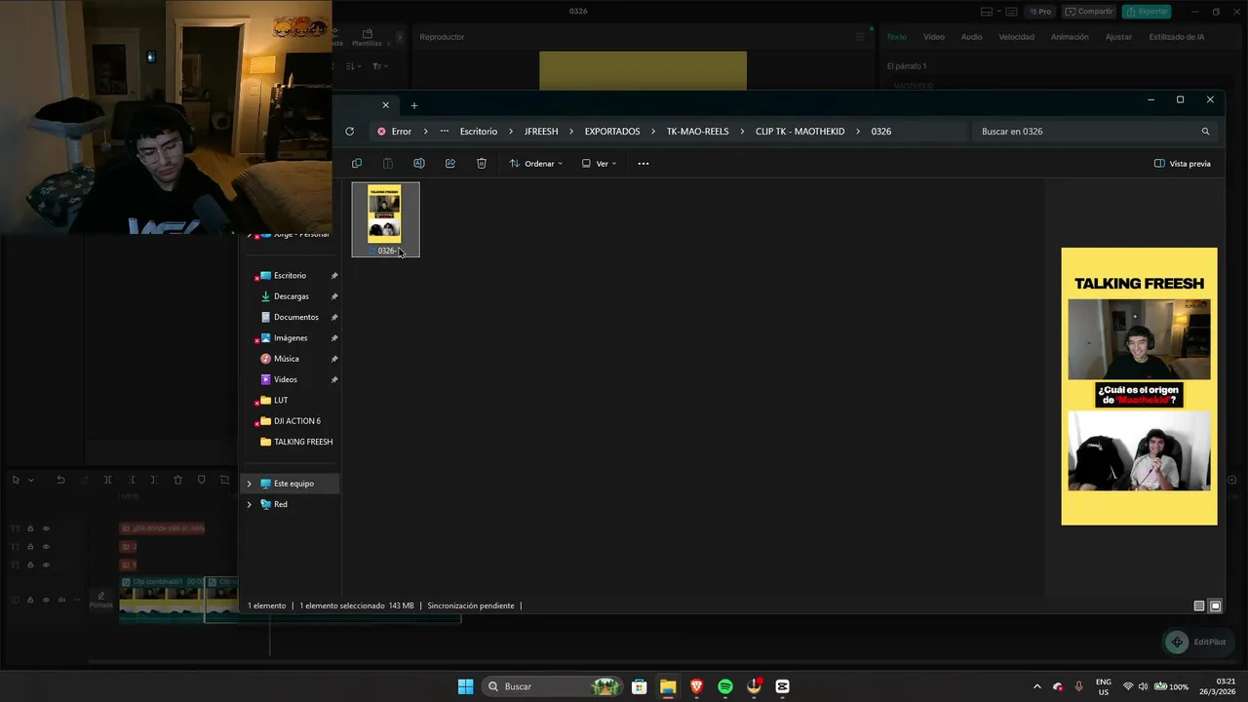
Task: Navigate to TK-MAO-REELS in address bar
Action: point(697,132)
